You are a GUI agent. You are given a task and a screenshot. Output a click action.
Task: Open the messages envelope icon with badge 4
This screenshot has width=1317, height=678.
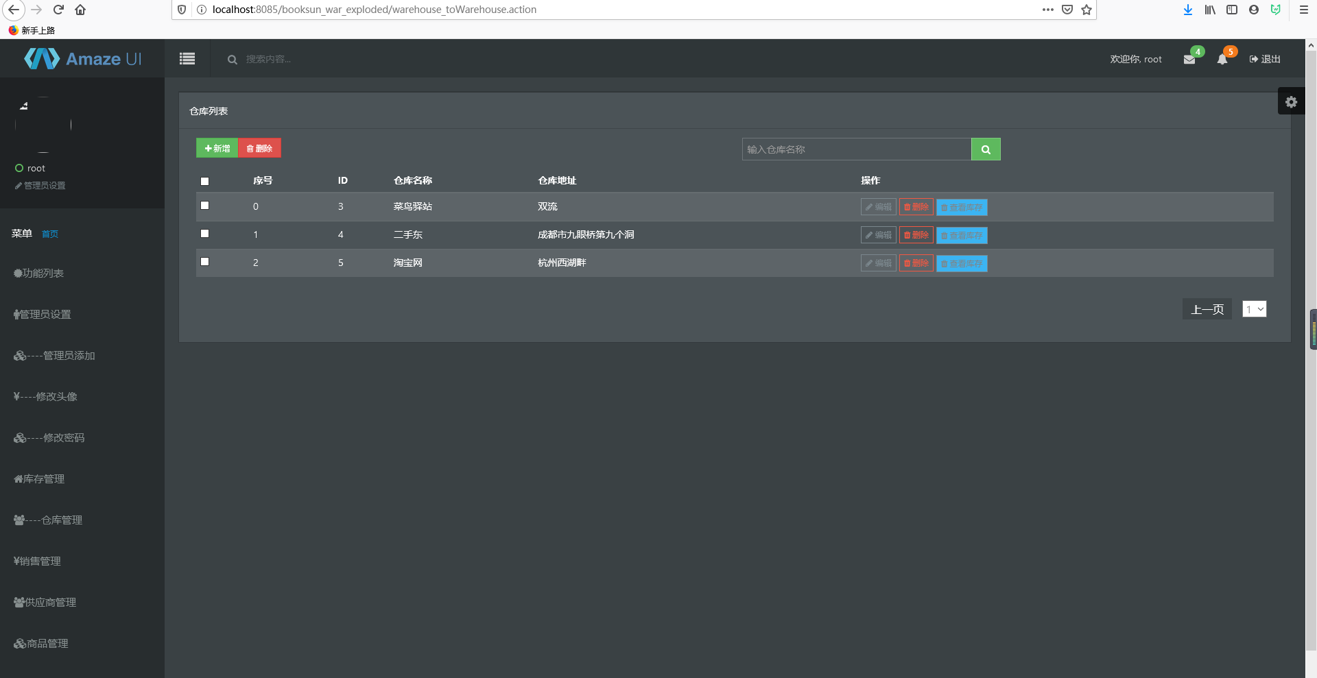click(x=1189, y=60)
